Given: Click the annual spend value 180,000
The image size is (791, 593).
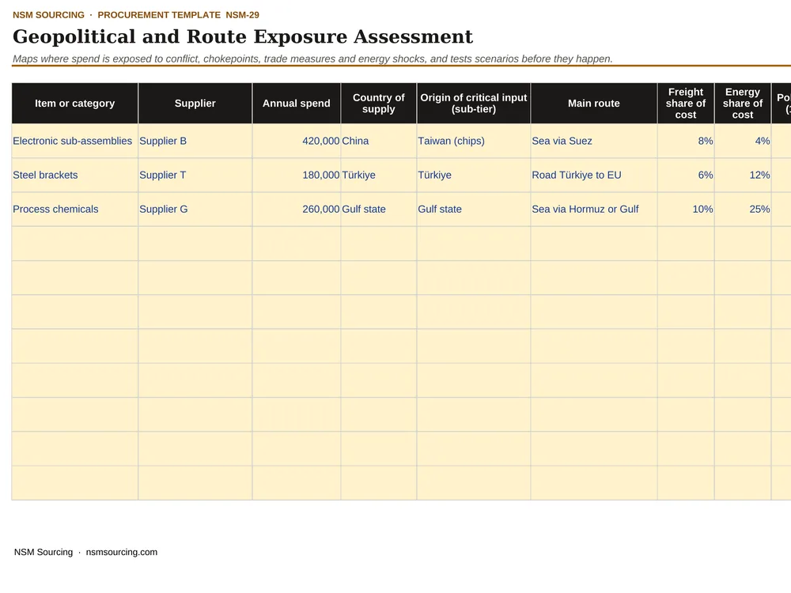Looking at the screenshot, I should point(297,175).
